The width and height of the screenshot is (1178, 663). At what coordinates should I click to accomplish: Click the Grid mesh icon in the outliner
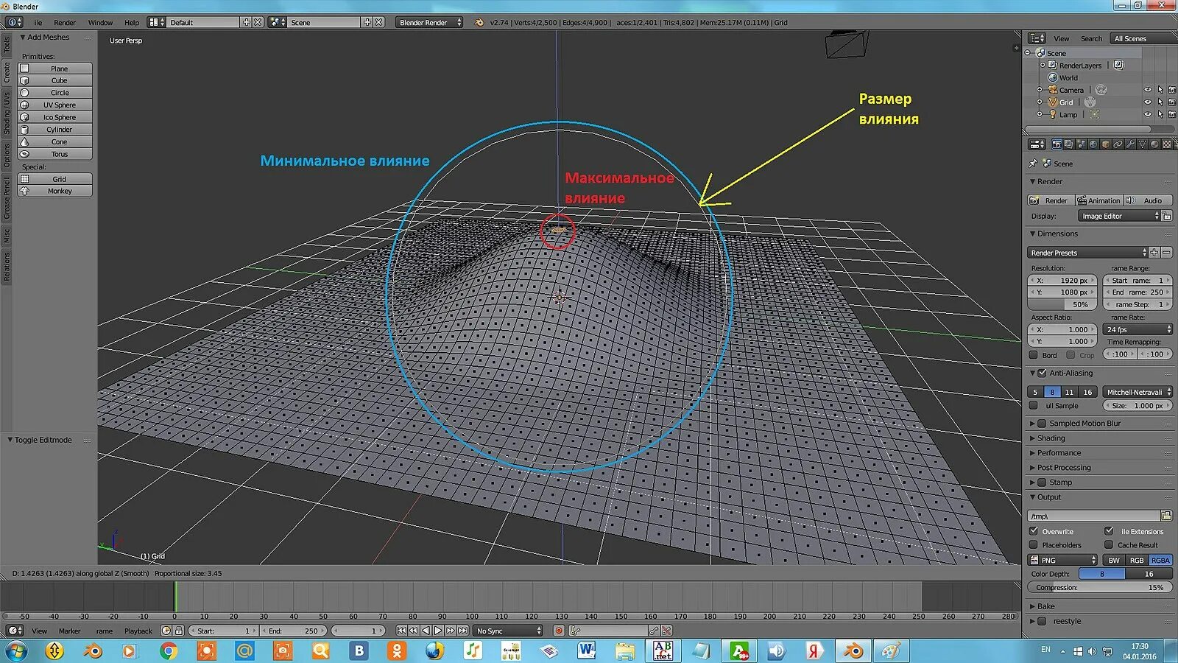(x=1053, y=102)
